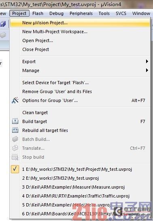
Task: Click the Build target icon
Action: 15,121
